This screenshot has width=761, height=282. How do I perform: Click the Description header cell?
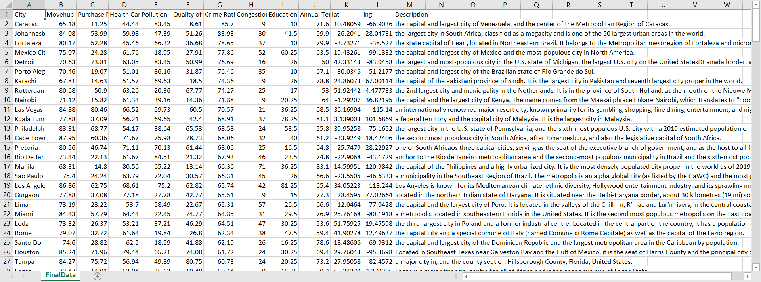click(x=410, y=14)
